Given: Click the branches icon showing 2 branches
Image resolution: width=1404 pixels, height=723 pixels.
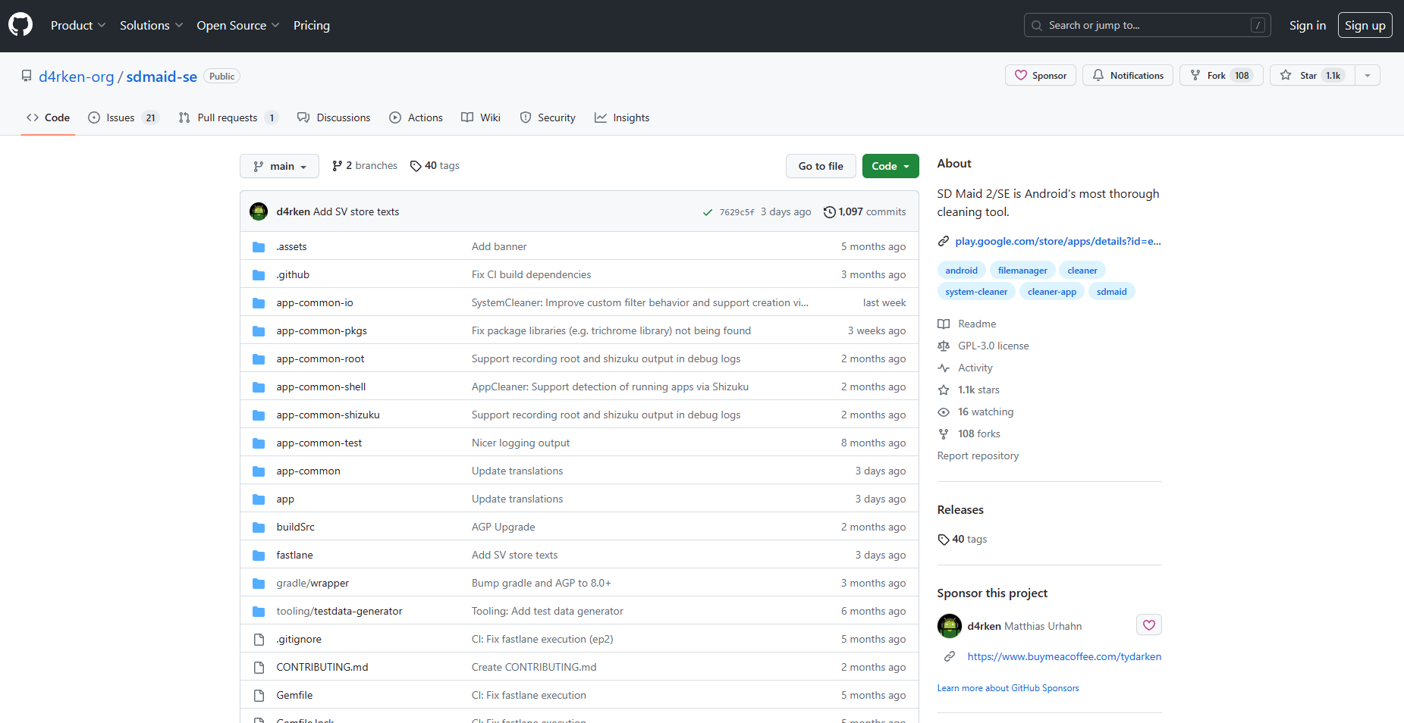Looking at the screenshot, I should [337, 166].
